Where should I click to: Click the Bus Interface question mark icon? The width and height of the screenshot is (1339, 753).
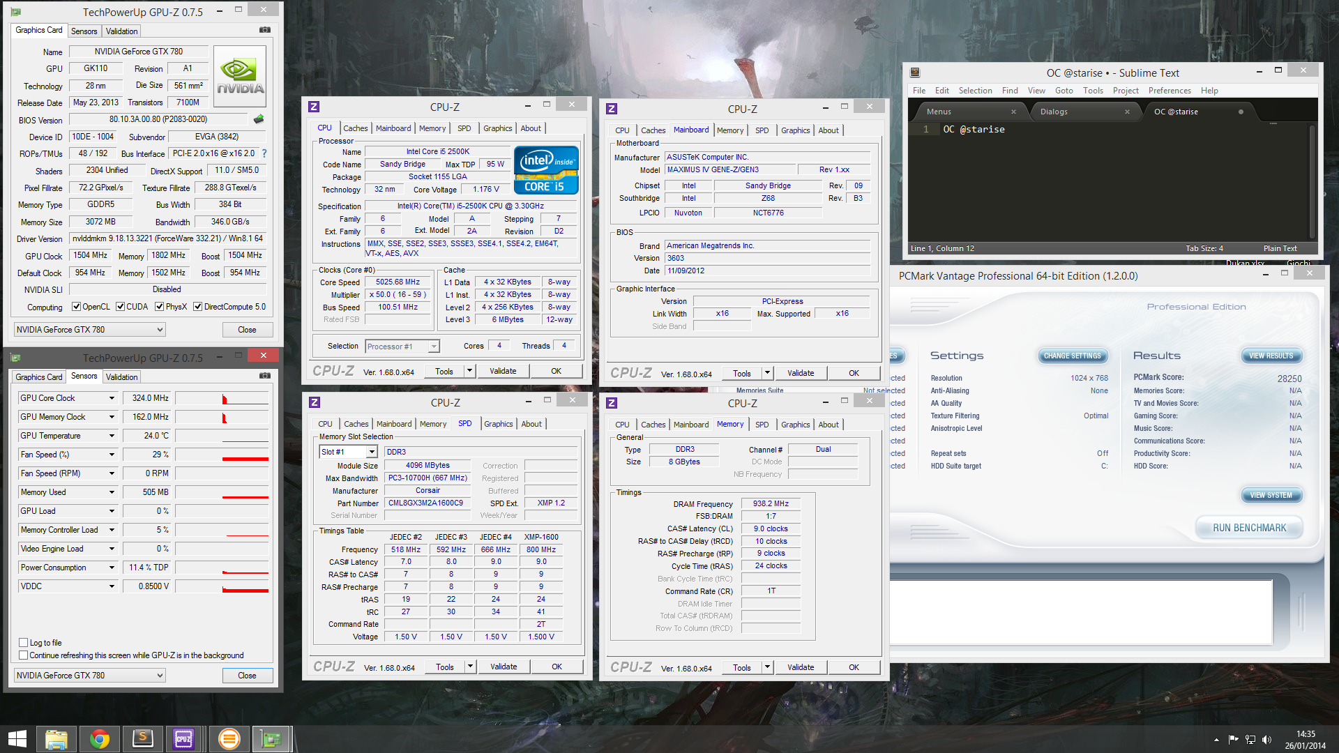(264, 153)
